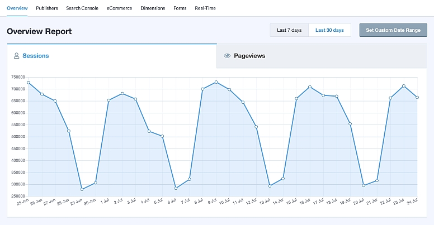This screenshot has height=225, width=434.
Task: Select the 9 Jul peak data point
Action: [216, 82]
